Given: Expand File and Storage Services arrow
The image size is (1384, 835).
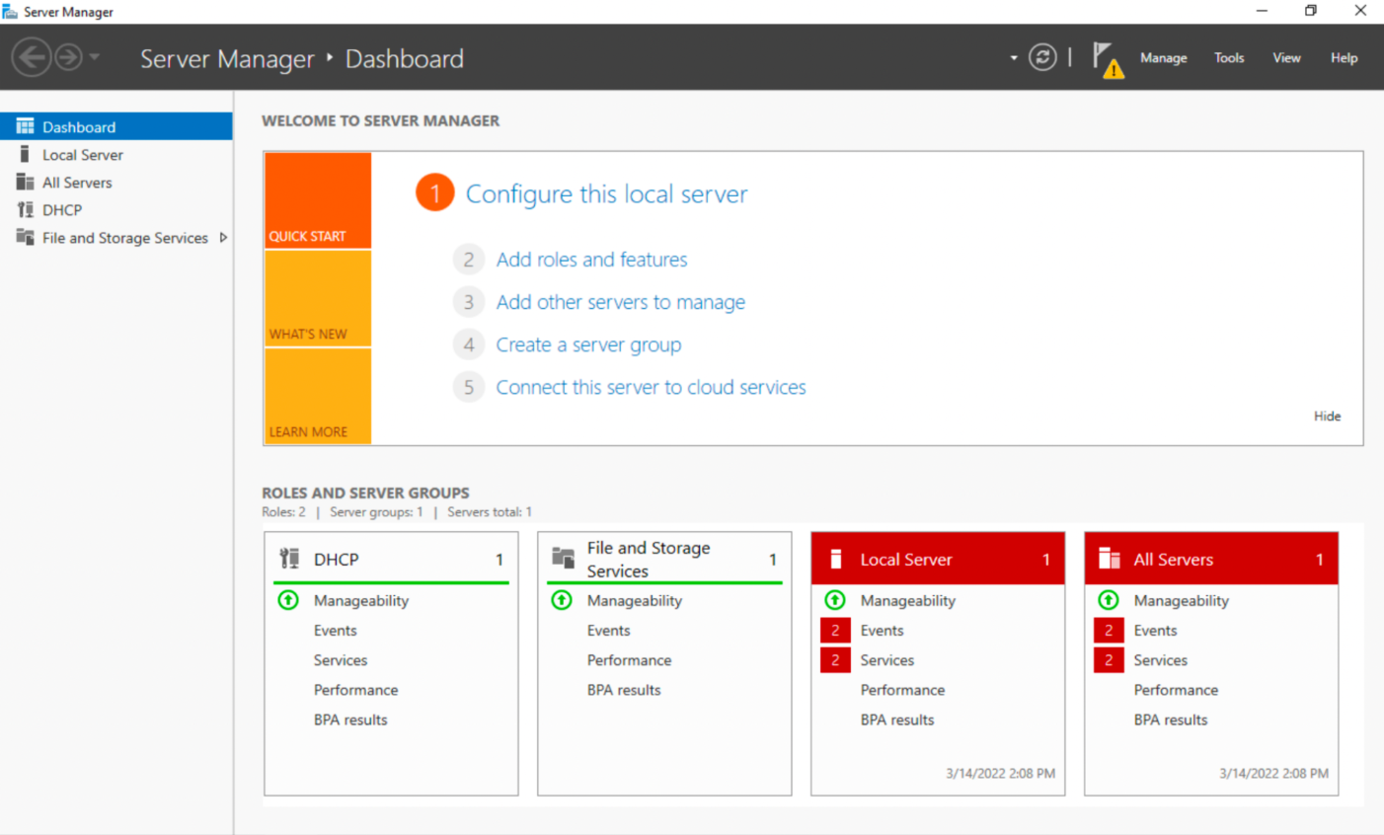Looking at the screenshot, I should (223, 238).
